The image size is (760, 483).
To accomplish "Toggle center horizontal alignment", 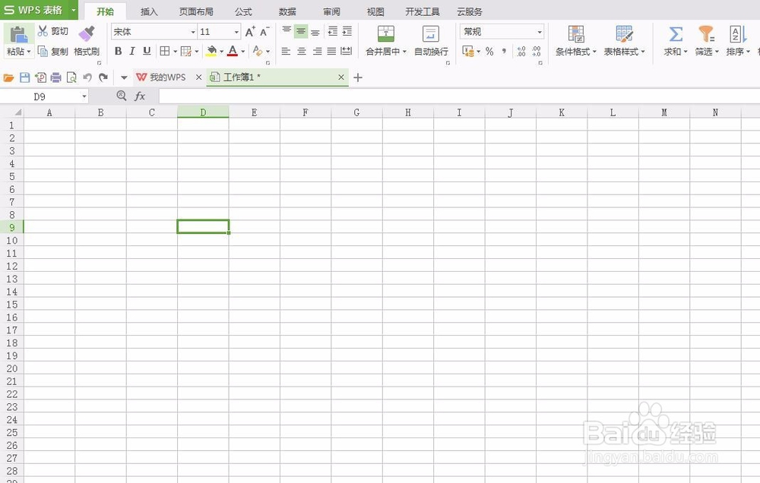I will coord(302,51).
